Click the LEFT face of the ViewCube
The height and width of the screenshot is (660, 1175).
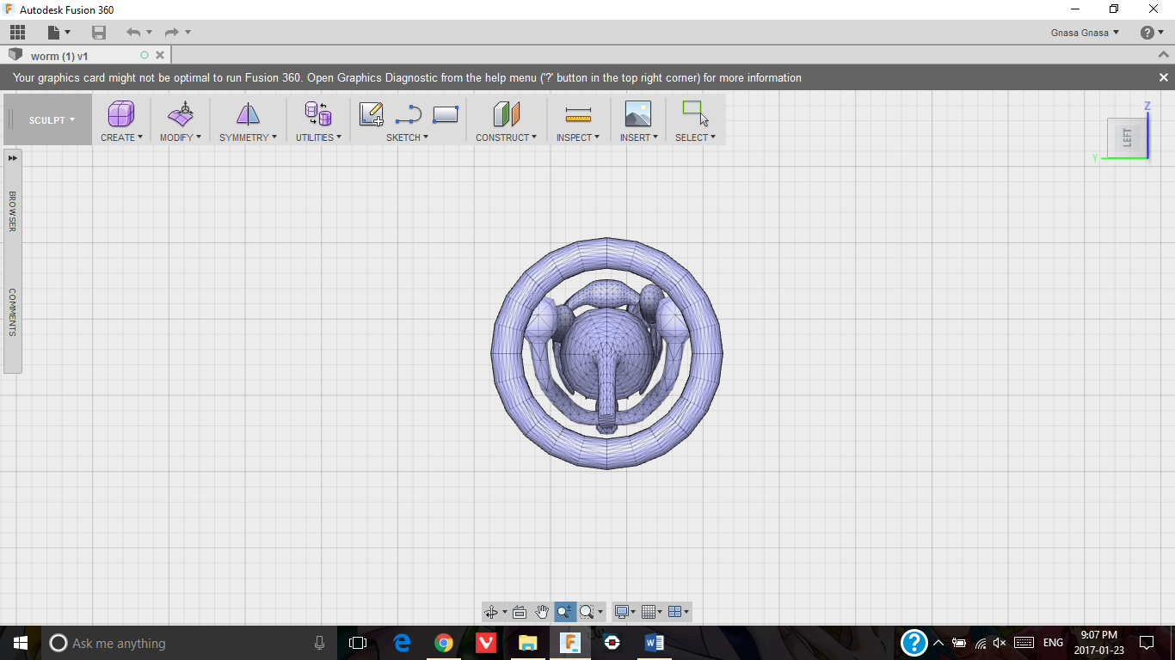1127,137
